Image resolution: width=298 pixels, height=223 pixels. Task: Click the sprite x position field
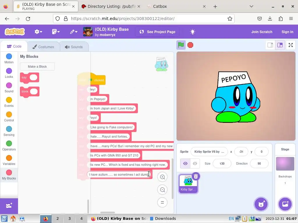click(241, 152)
